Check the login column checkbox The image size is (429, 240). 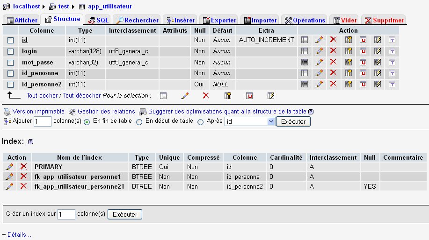coord(10,51)
